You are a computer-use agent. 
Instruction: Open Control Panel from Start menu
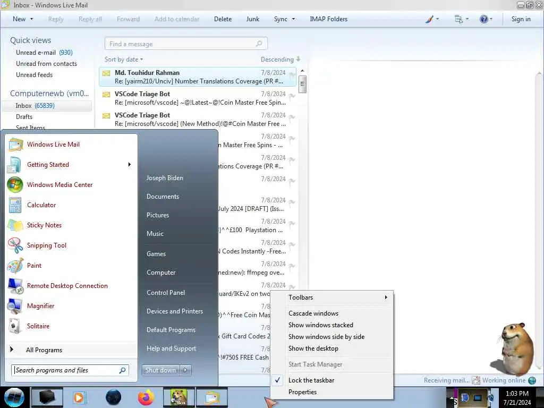pyautogui.click(x=166, y=293)
